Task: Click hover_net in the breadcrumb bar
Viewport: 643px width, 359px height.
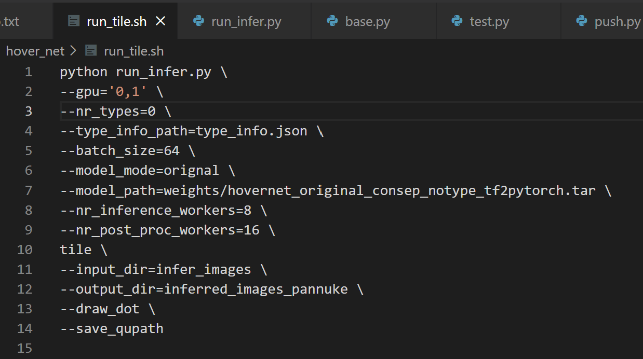Action: (35, 50)
